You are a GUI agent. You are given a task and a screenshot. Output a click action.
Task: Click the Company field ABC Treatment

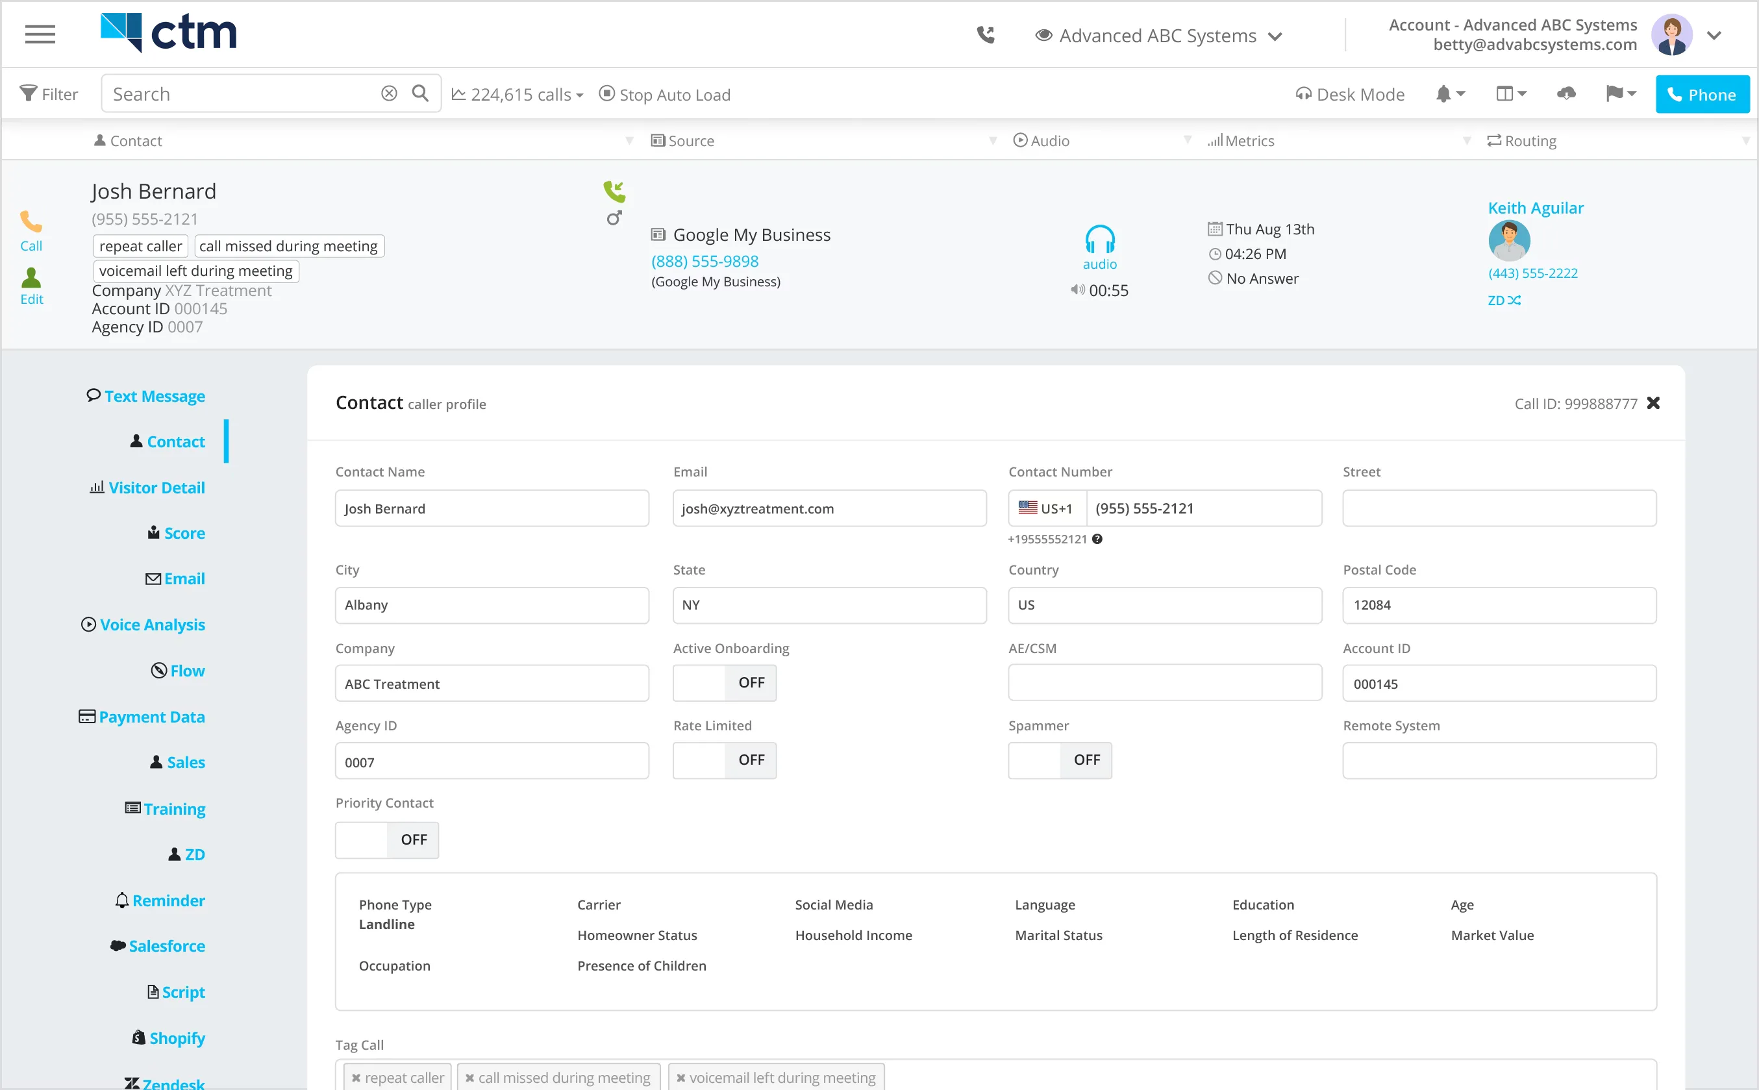(x=492, y=684)
